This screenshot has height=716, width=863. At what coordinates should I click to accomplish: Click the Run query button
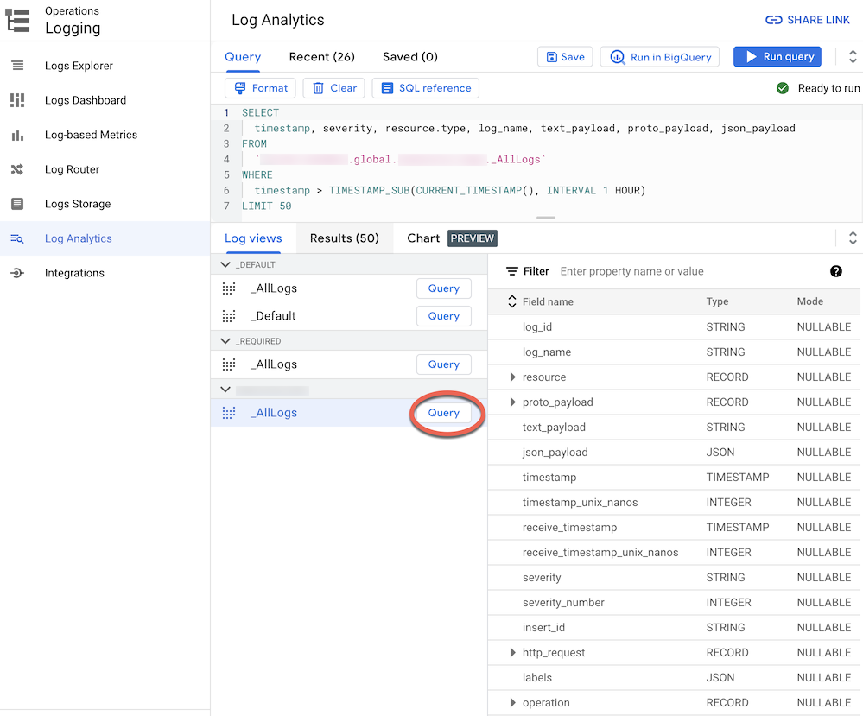777,56
